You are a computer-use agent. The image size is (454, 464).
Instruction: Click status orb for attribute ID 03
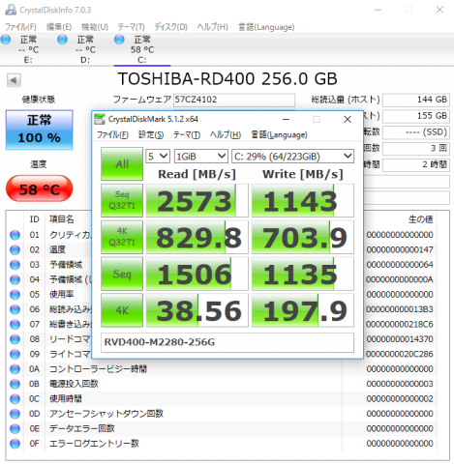pyautogui.click(x=15, y=265)
